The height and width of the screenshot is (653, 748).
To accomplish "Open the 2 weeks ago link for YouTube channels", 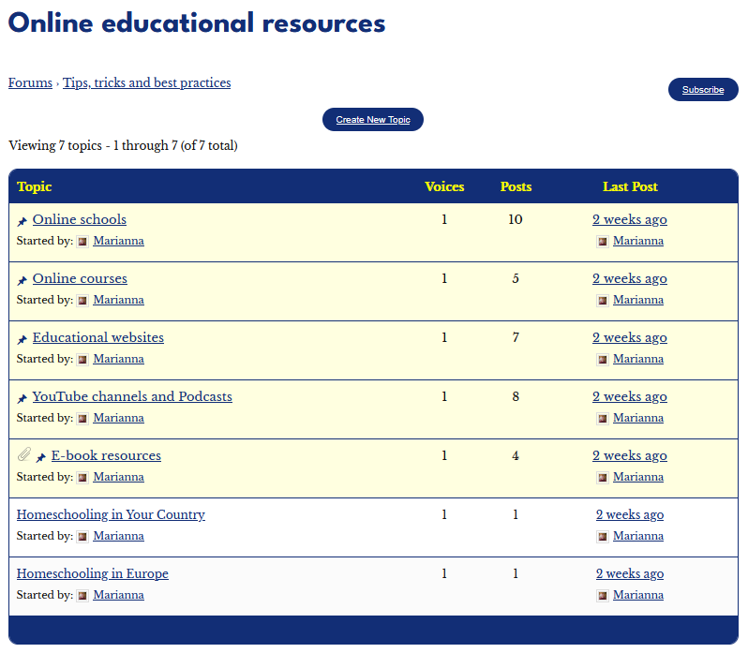I will (x=630, y=397).
